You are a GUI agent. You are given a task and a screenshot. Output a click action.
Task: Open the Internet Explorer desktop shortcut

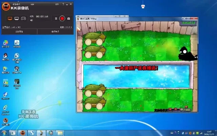point(5,110)
